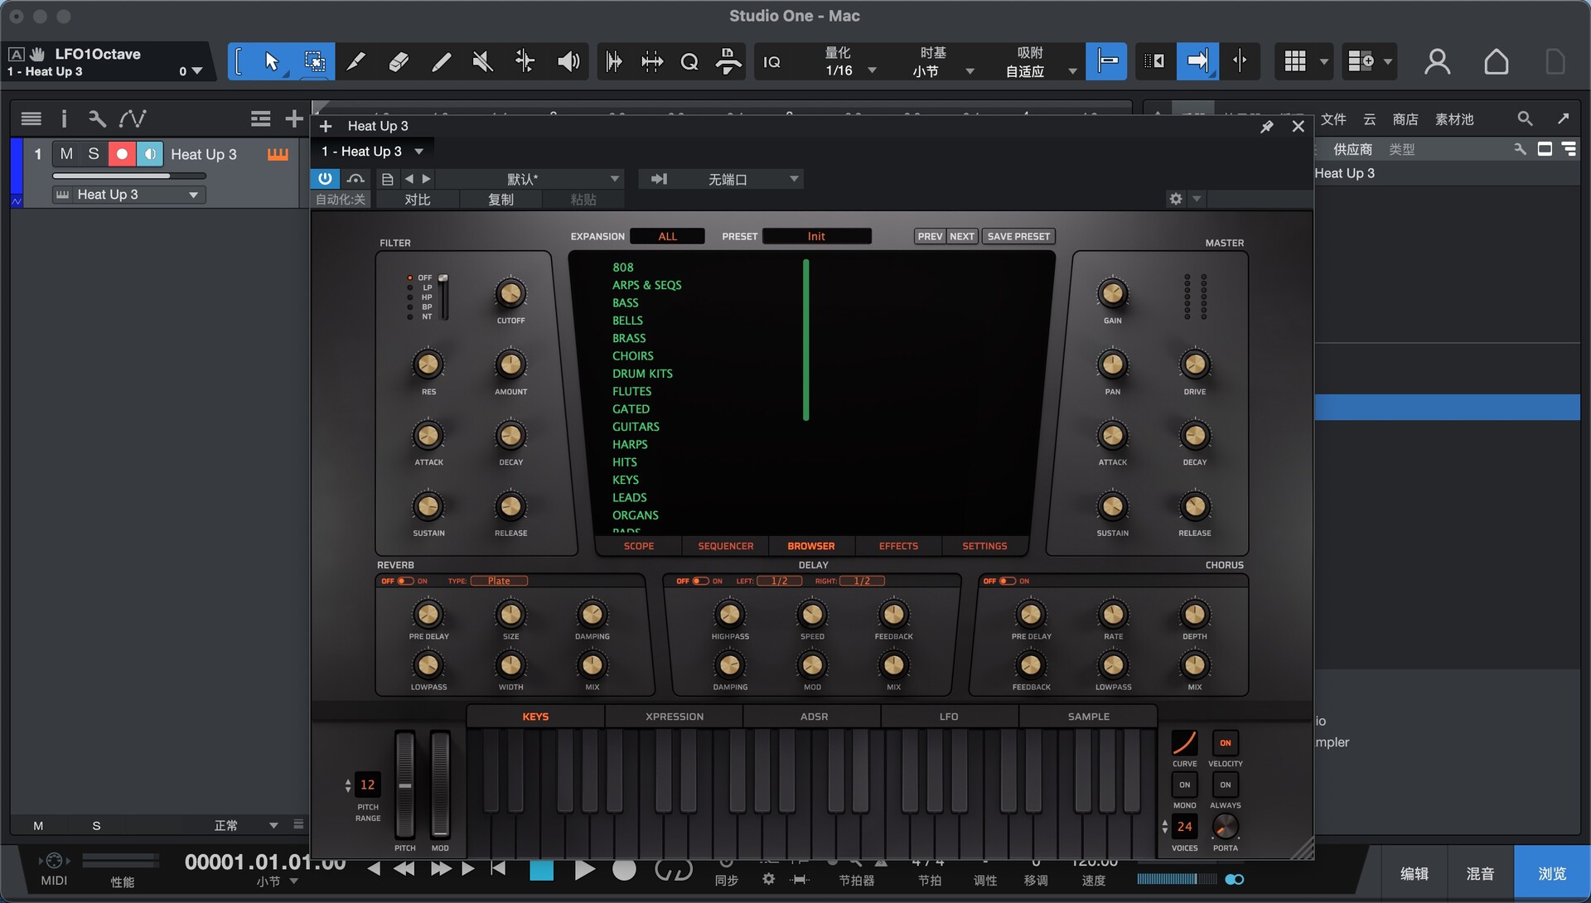Switch to the SEQUENCER tab
This screenshot has height=903, width=1591.
pyautogui.click(x=725, y=546)
